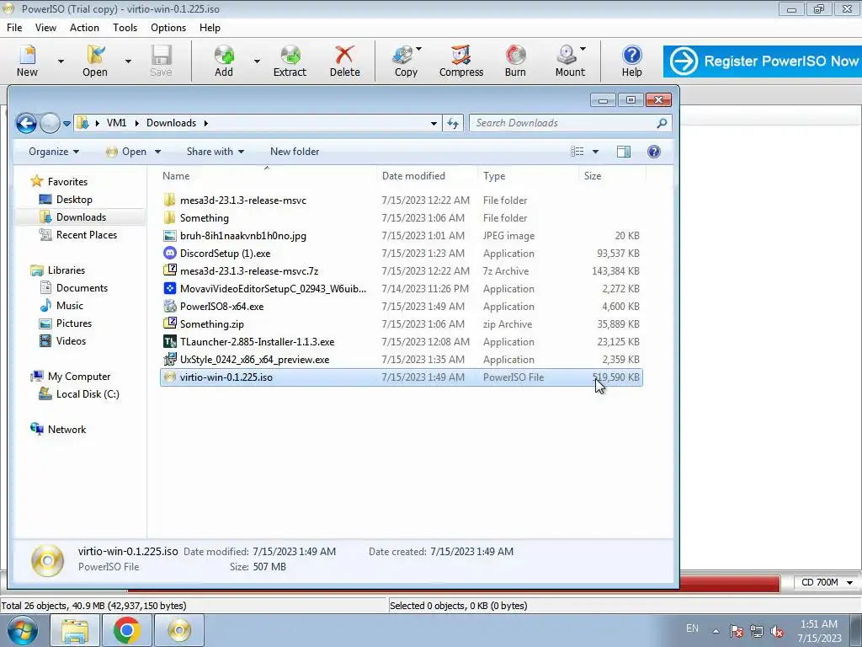Expand the New button dropdown arrow

pyautogui.click(x=61, y=61)
